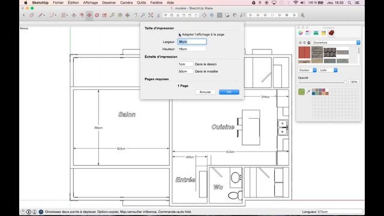384x216 pixels.
Task: Open the Liste dropdown
Action: pyautogui.click(x=328, y=70)
